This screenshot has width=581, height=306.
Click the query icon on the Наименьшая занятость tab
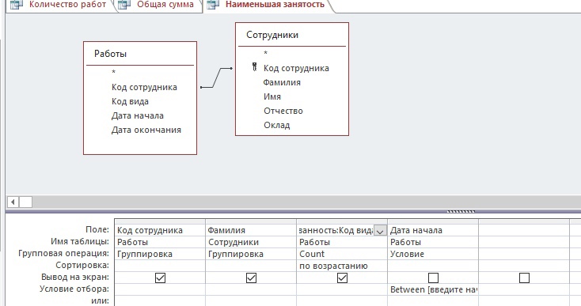click(213, 5)
